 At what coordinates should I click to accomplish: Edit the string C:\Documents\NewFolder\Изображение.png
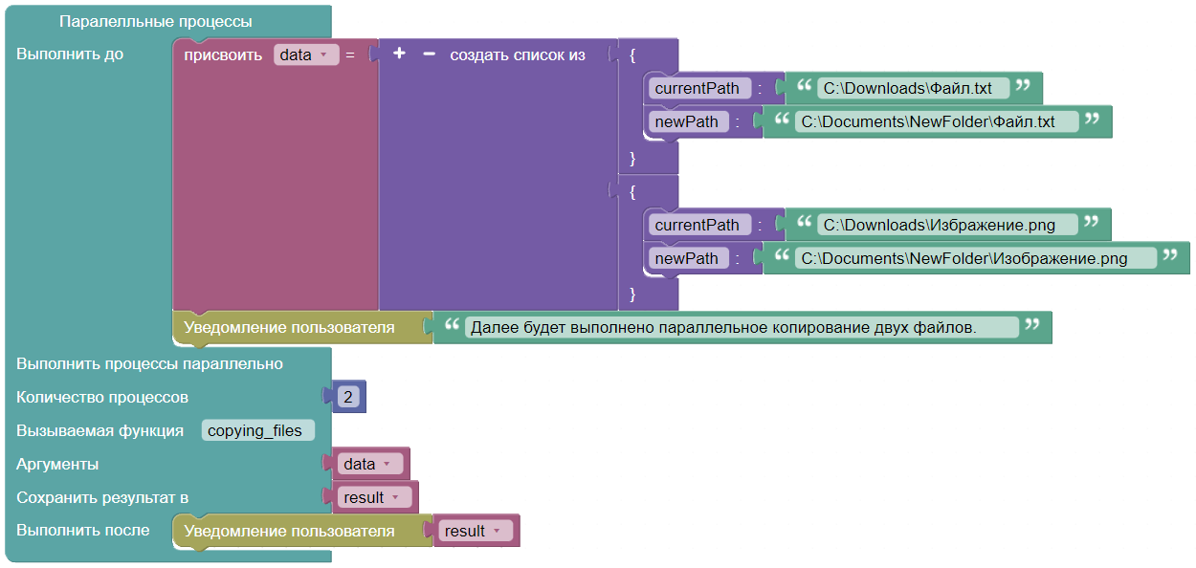click(x=976, y=258)
